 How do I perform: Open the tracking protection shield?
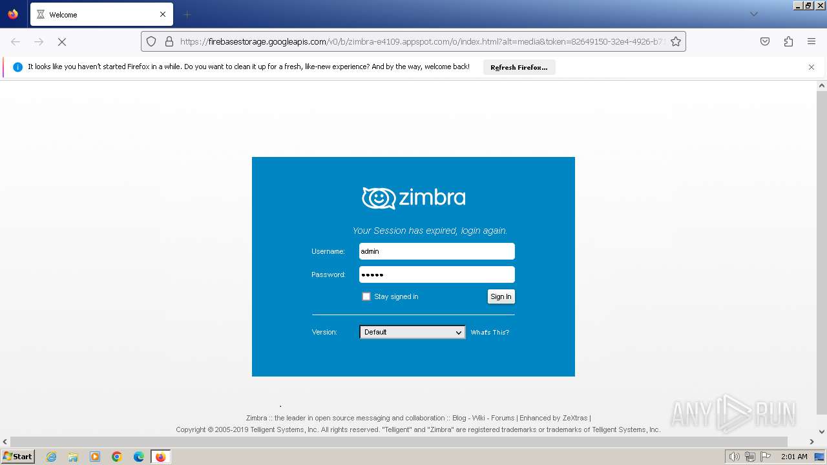[151, 41]
